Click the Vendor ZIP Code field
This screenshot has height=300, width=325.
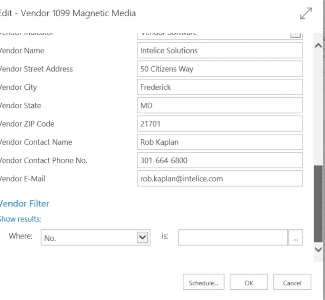(x=220, y=124)
